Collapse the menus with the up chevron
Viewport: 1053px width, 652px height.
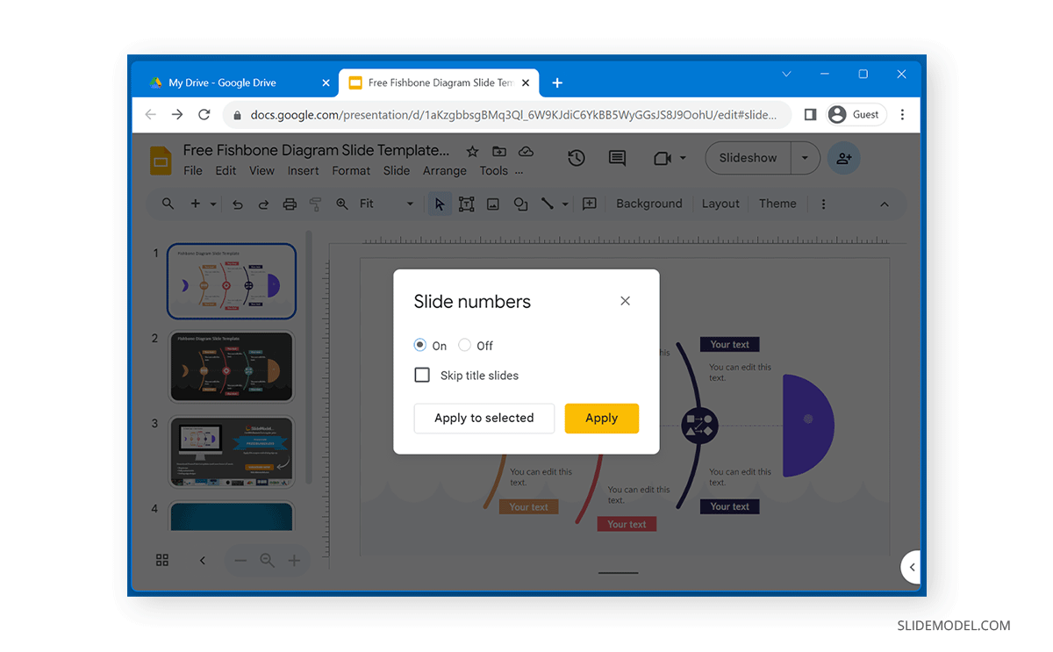[885, 204]
